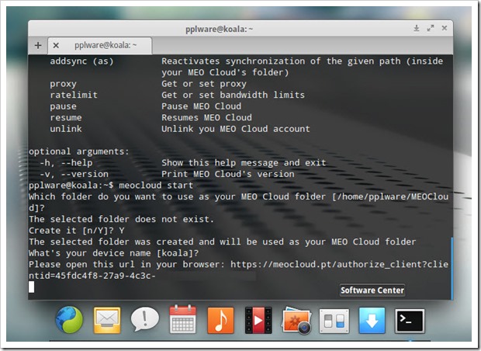The height and width of the screenshot is (351, 481).
Task: Open the Calendar app in the dock
Action: pyautogui.click(x=183, y=319)
